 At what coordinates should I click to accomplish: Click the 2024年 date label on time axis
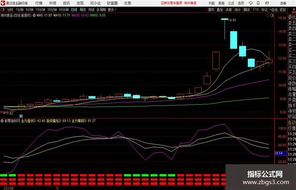coord(8,188)
